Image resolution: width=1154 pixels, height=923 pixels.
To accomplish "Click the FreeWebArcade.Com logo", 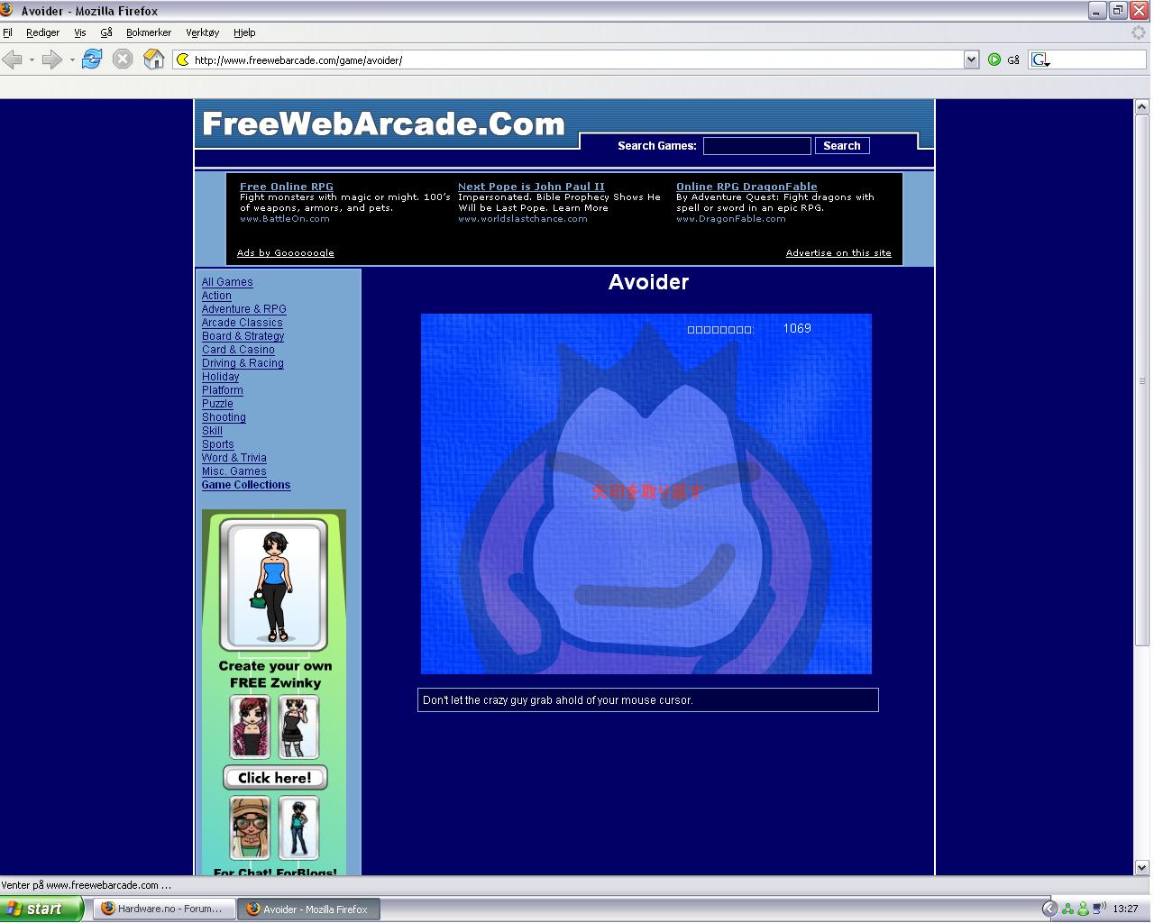I will pos(384,123).
